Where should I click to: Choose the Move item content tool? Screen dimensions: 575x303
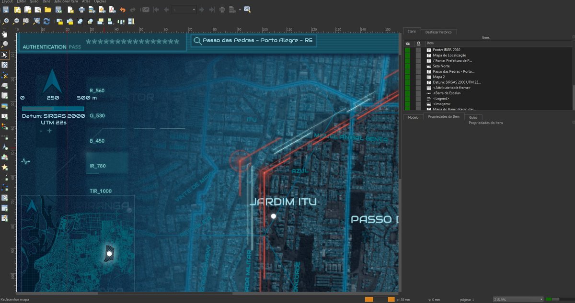pyautogui.click(x=5, y=65)
